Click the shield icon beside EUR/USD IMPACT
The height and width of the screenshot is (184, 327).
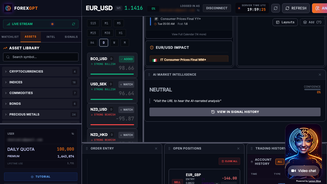coord(151,48)
